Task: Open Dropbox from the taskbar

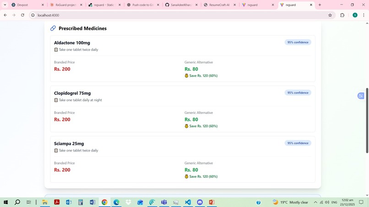Action: tap(128, 202)
